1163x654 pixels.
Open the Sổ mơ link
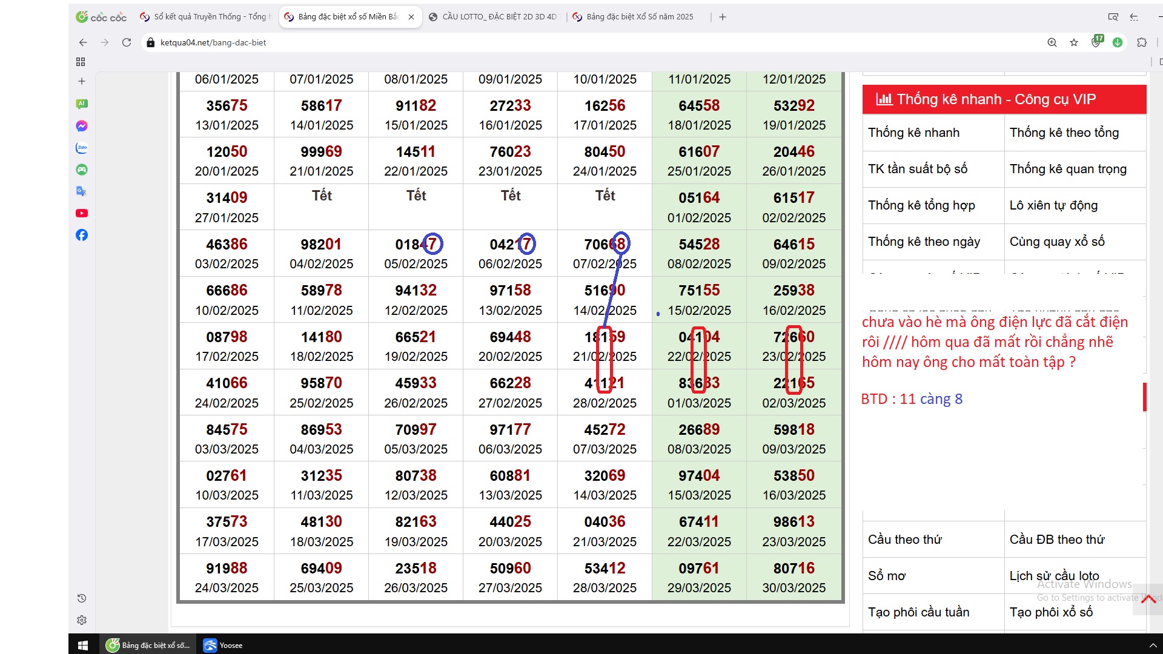coord(887,576)
